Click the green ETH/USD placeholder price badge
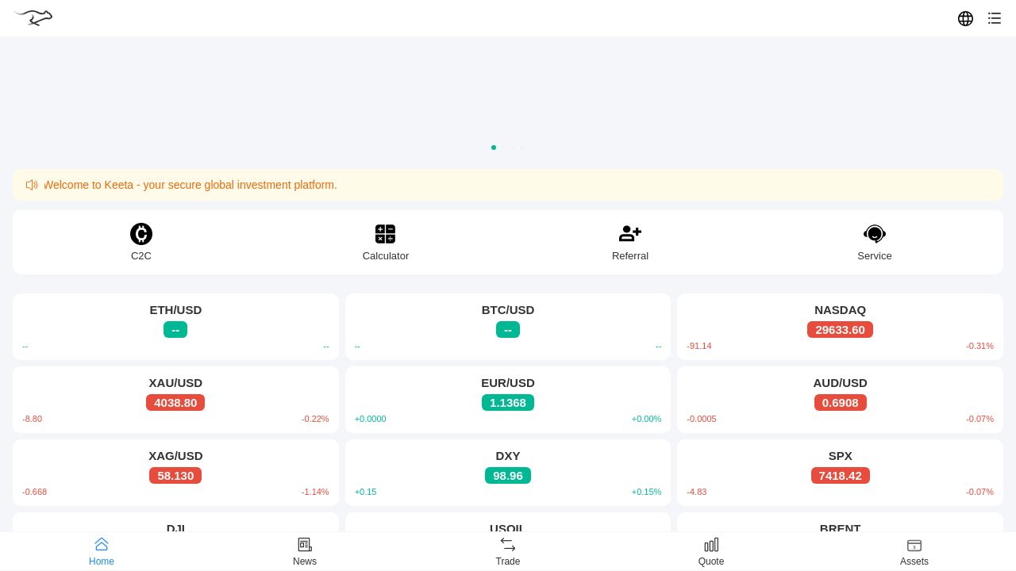This screenshot has height=571, width=1016. click(x=175, y=330)
